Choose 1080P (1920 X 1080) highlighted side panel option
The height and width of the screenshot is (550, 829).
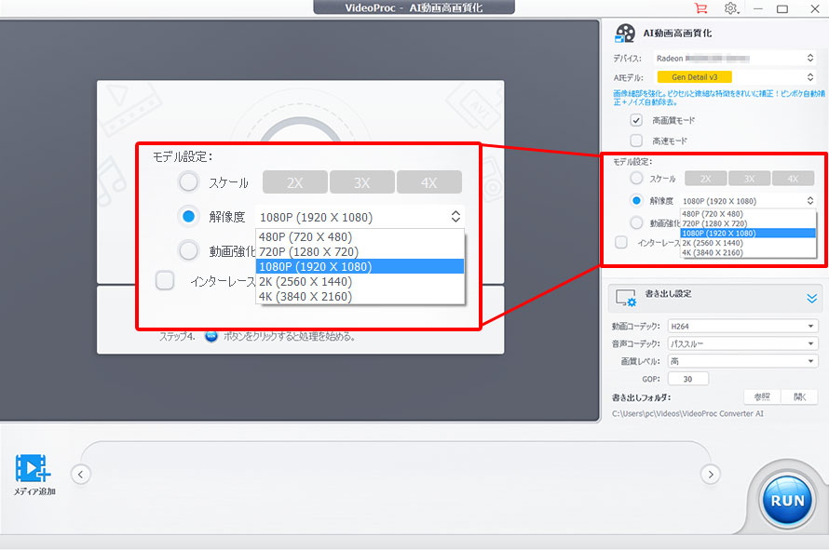pos(748,233)
